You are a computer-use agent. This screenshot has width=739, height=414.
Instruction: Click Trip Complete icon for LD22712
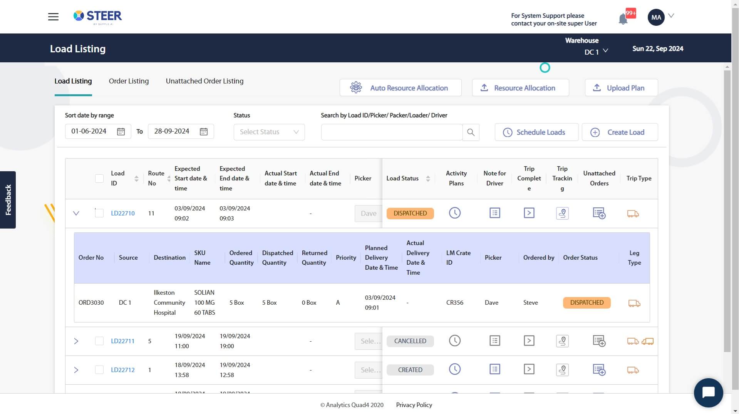point(529,369)
